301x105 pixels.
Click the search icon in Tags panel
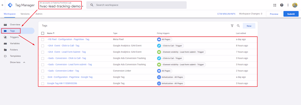[x=238, y=25]
